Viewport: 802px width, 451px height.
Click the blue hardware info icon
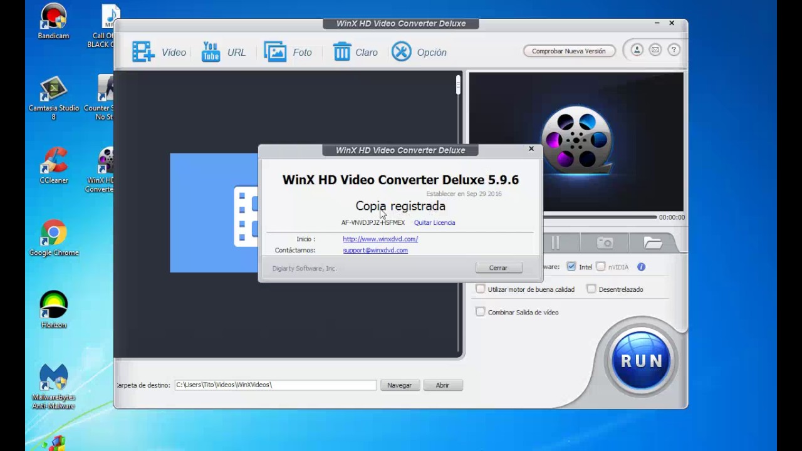tap(641, 267)
